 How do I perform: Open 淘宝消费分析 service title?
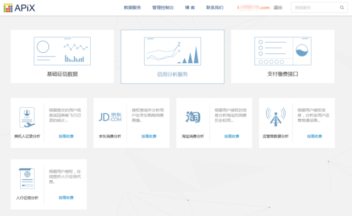[193, 136]
